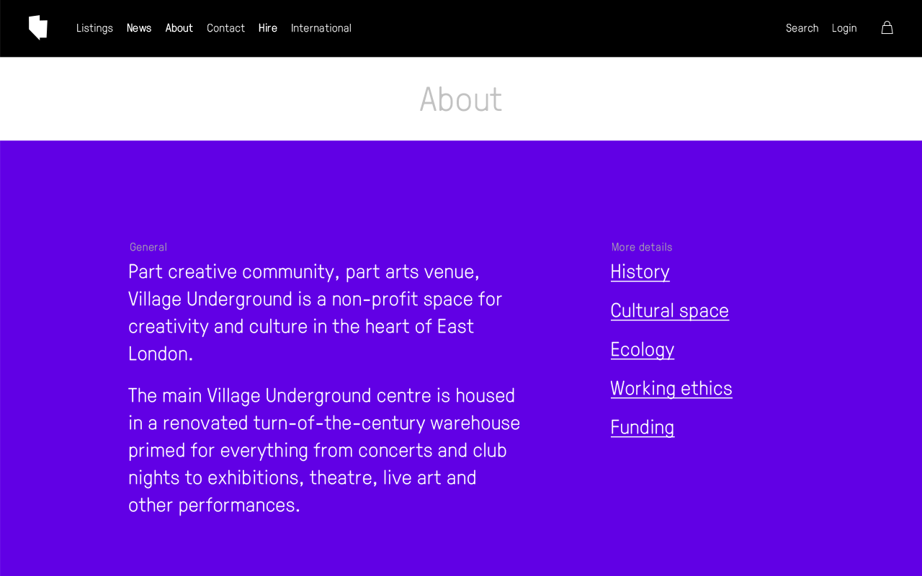Navigate to the Hire section
The height and width of the screenshot is (576, 922).
(268, 28)
